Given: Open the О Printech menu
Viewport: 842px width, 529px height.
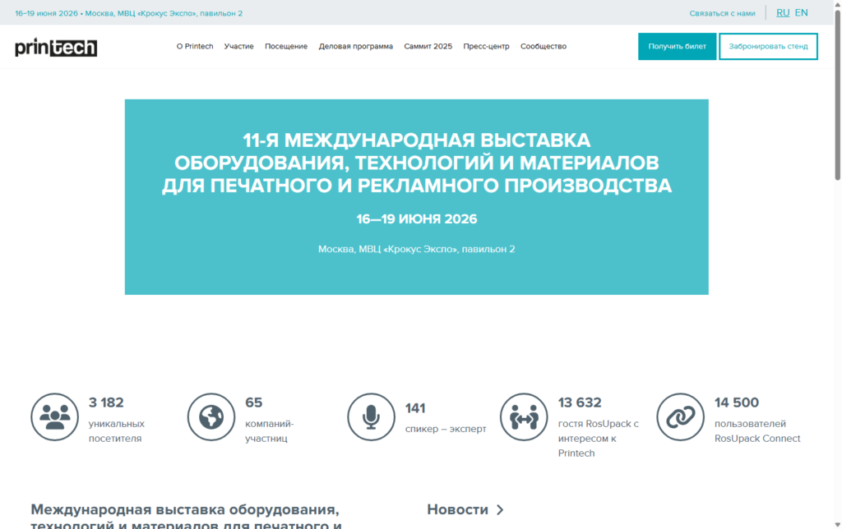Looking at the screenshot, I should [x=195, y=47].
